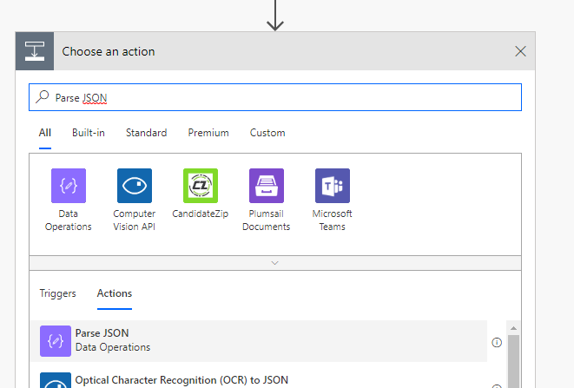Switch to the Built-in tab
The height and width of the screenshot is (388, 574).
(x=89, y=133)
